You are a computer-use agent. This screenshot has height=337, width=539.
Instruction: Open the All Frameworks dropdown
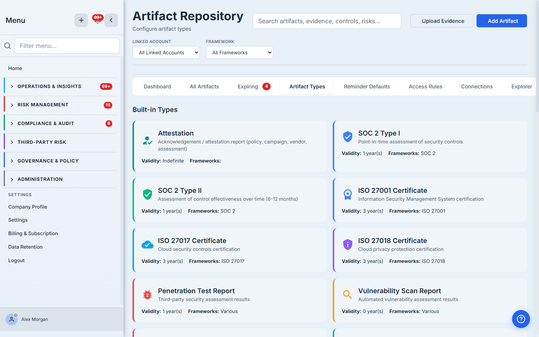(240, 52)
